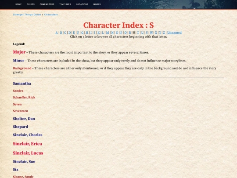
Task: Open the Seven character page
Action: (x=17, y=104)
